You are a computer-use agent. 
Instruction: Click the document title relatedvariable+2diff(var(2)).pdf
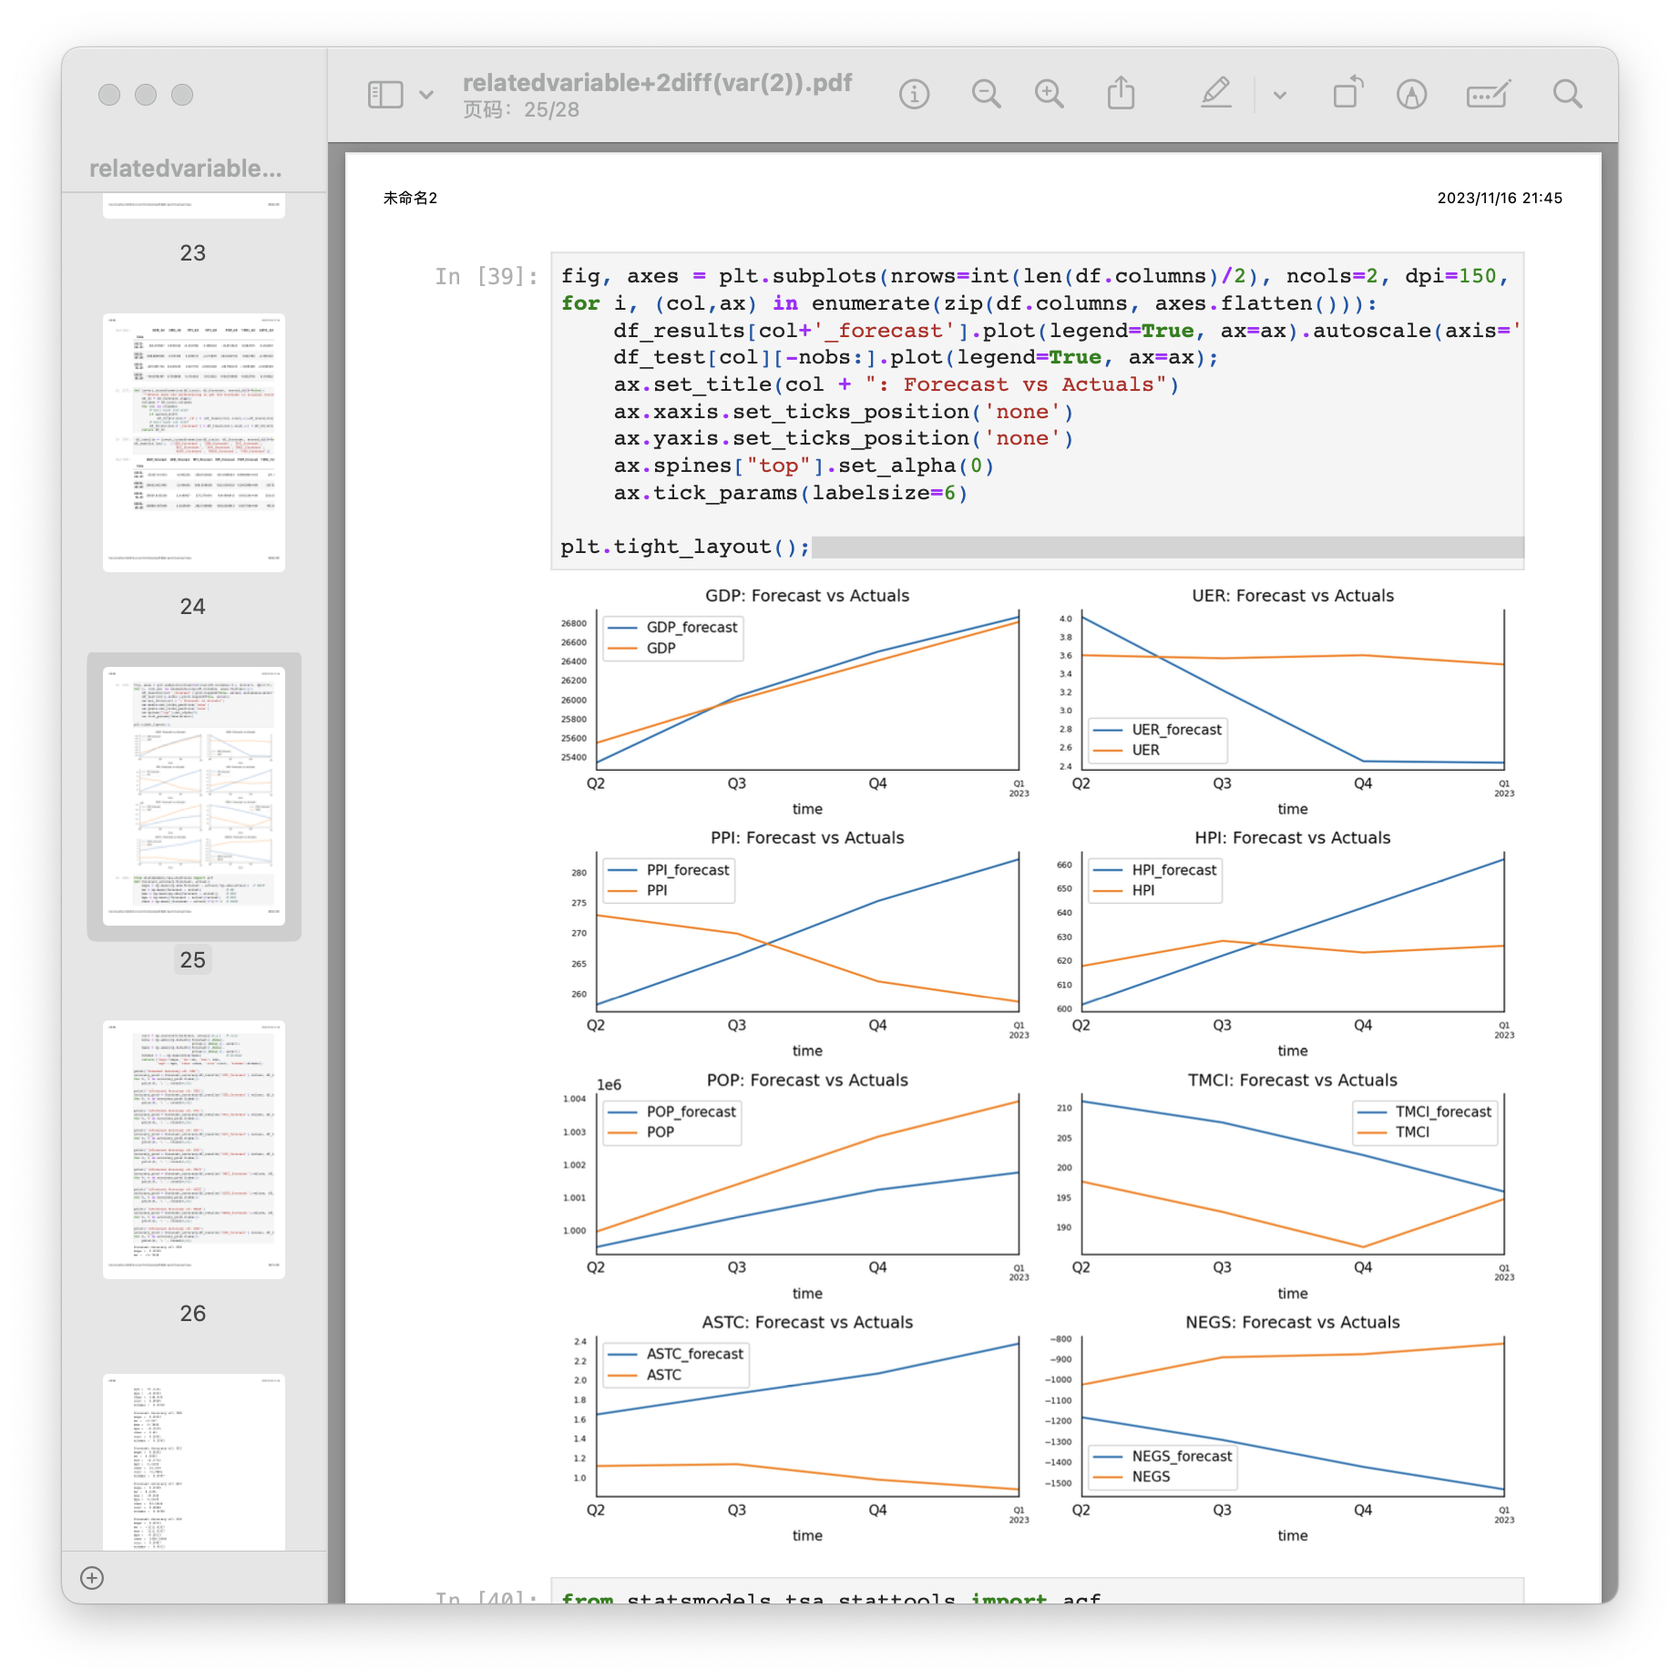(658, 83)
